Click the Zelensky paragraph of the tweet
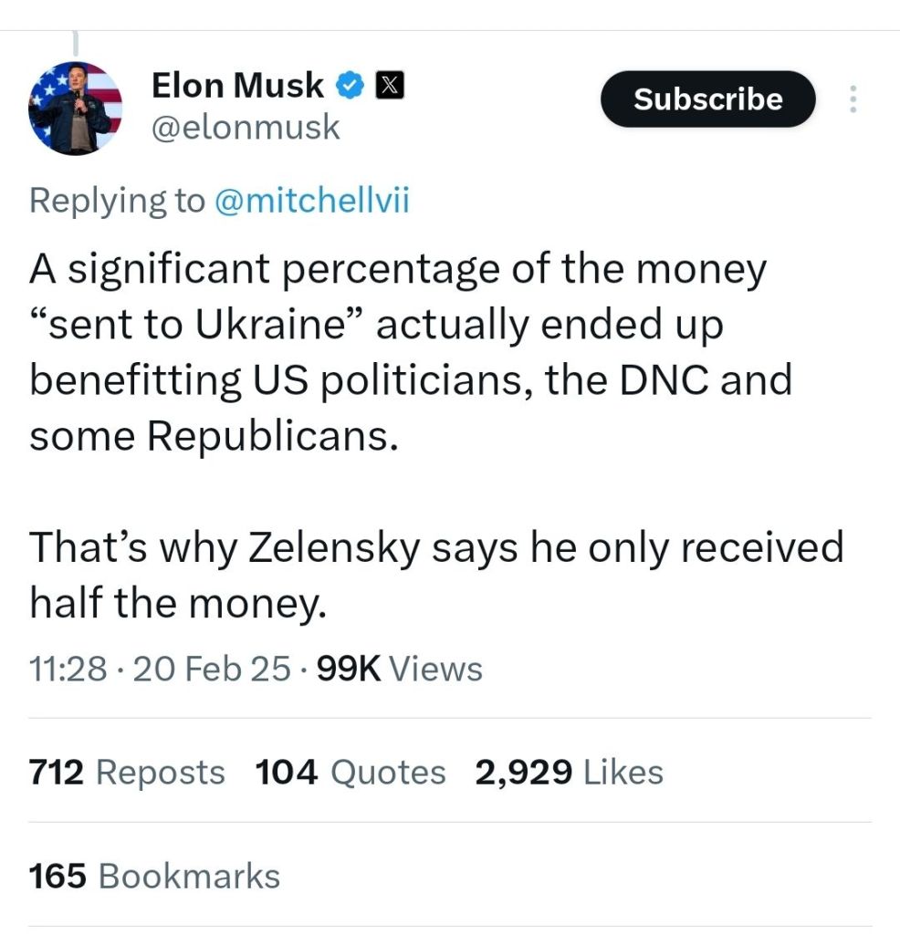Screen dimensions: 900x934 pos(436,575)
